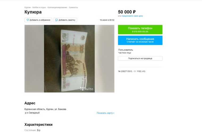Open the Курган breadcrumb link
The height and width of the screenshot is (132, 202).
27,7
